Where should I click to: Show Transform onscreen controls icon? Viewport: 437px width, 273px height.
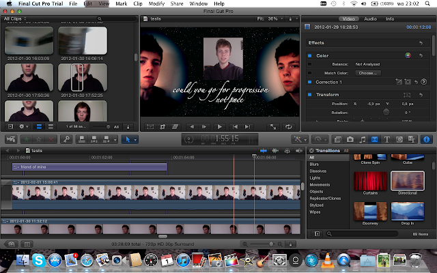(407, 95)
